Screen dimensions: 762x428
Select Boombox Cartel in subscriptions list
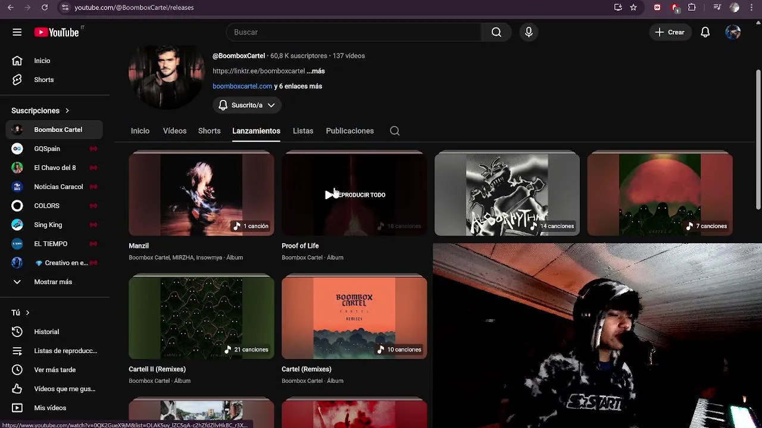[x=55, y=130]
